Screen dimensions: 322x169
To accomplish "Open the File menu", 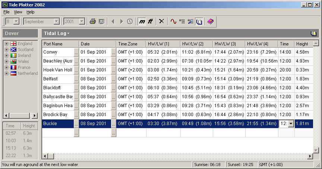I will 6,12.
